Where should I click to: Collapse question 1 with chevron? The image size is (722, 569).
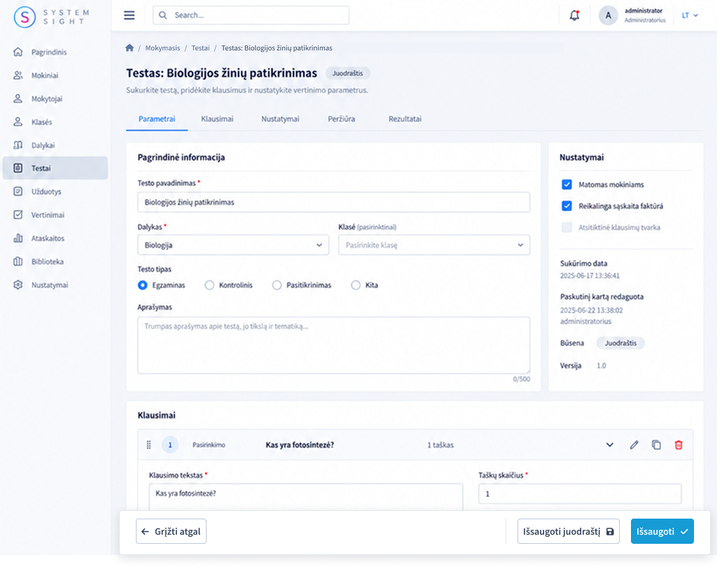610,444
